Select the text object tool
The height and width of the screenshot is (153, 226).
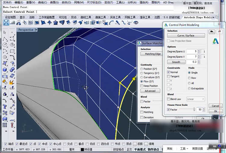5,107
